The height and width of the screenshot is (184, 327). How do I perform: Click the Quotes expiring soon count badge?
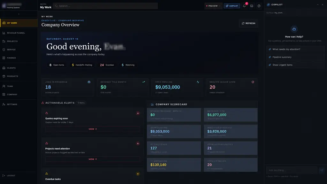click(138, 113)
